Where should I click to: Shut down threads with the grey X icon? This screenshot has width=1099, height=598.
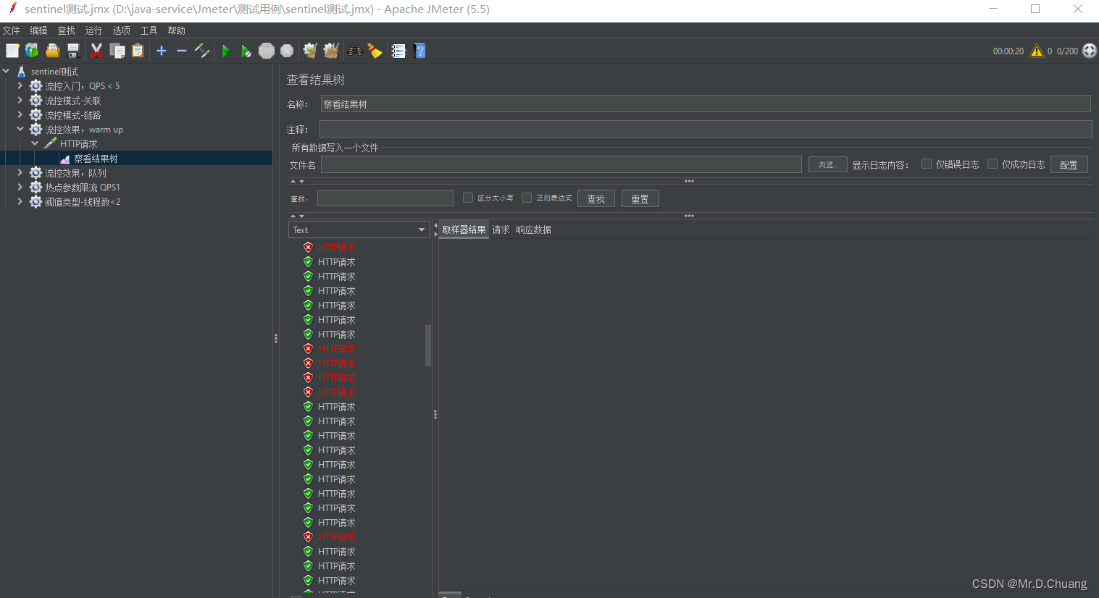point(287,51)
